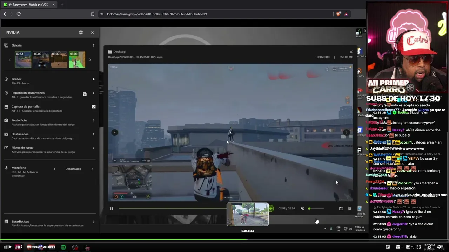This screenshot has width=449, height=252.
Task: Open Kick player settings gear
Action: [440, 247]
